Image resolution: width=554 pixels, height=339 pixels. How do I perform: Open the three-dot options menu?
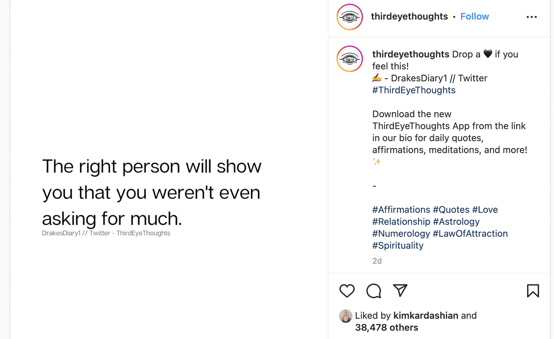click(531, 17)
